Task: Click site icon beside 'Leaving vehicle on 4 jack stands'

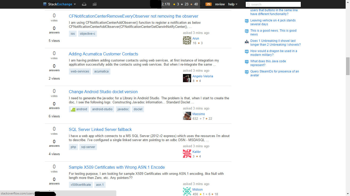Action: coord(247,21)
